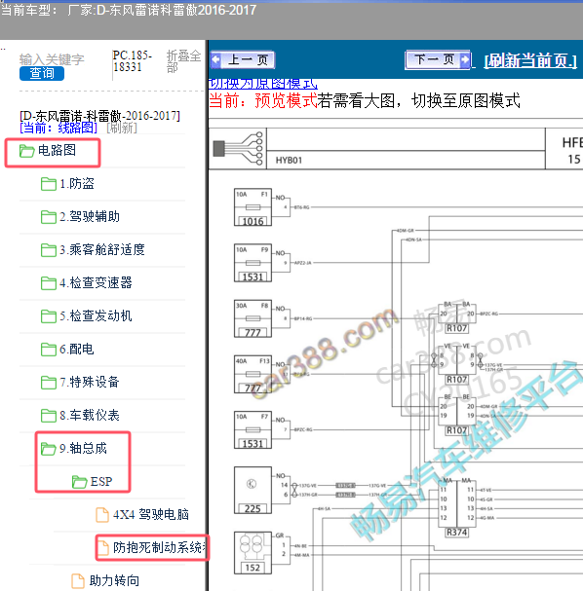Open the 2.驾驶辅助 folder icon
Viewport: 583px width, 591px height.
click(x=49, y=217)
